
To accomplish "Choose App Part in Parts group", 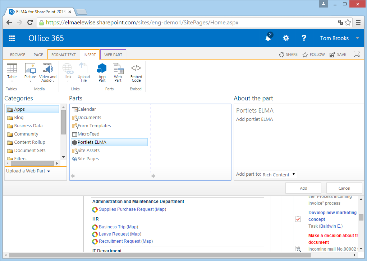I will tap(102, 72).
